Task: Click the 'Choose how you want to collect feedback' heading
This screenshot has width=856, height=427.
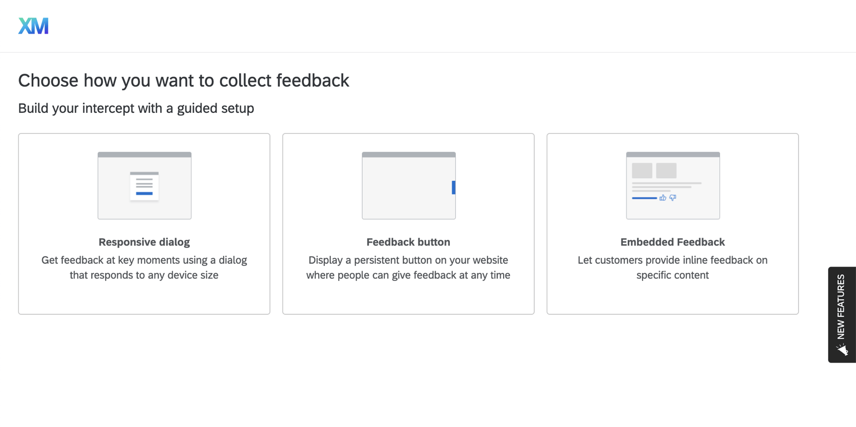Action: (x=184, y=80)
